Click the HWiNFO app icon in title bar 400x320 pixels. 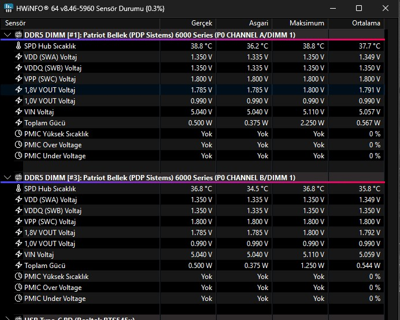[x=9, y=8]
